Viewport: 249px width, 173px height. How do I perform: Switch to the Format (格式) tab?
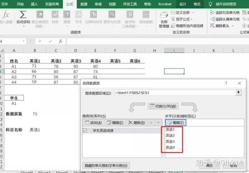click(x=197, y=4)
